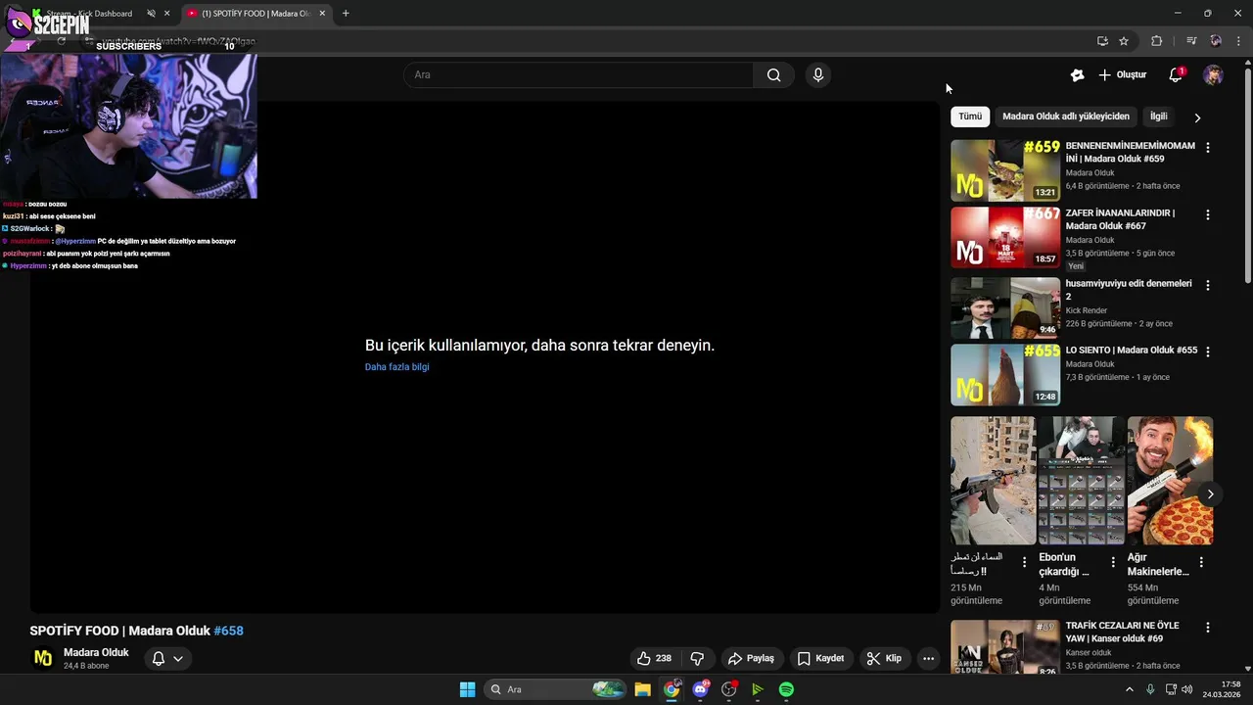This screenshot has width=1253, height=705.
Task: Open LO SIENTO #655 video thumbnail
Action: click(x=1005, y=374)
